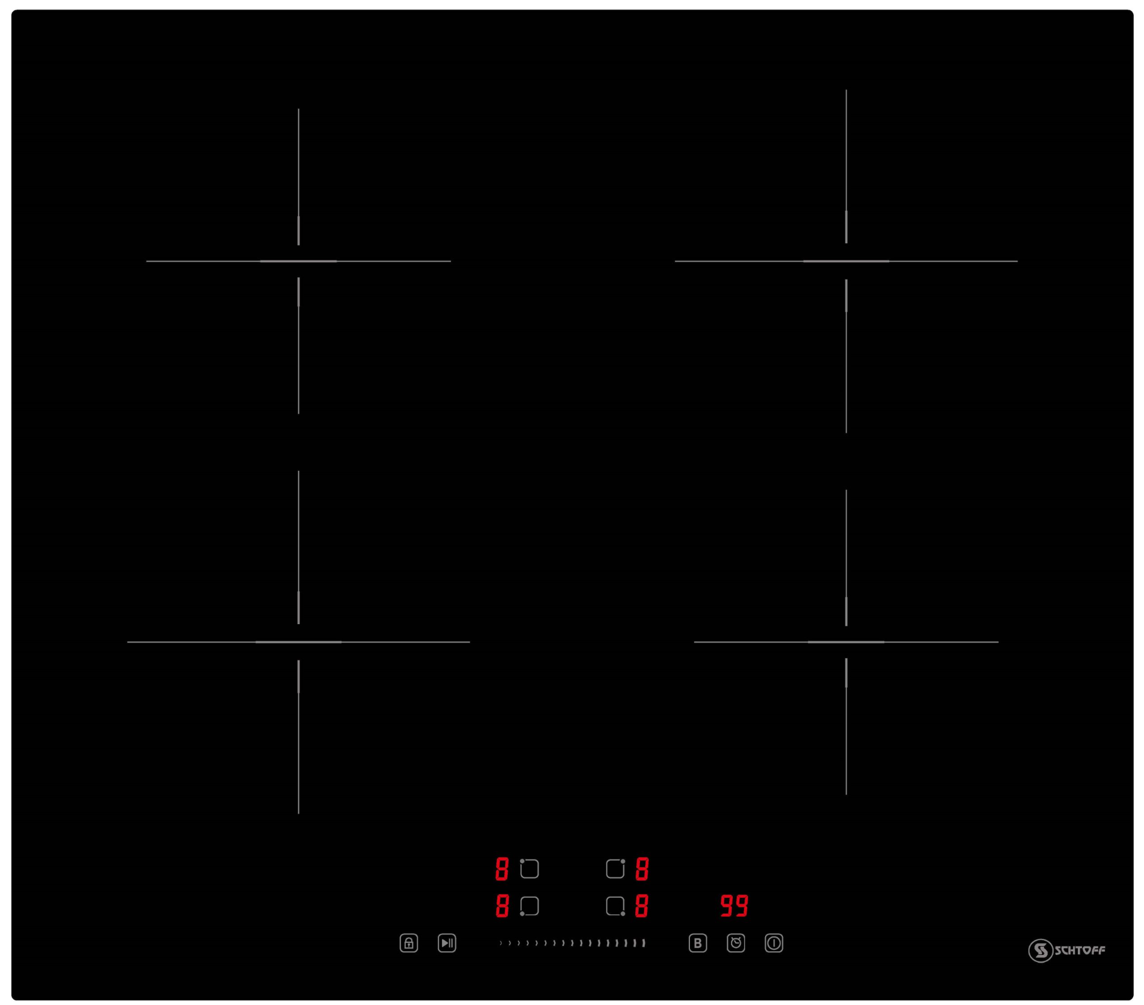Activate the Boost (B) function
The width and height of the screenshot is (1144, 1005).
pyautogui.click(x=697, y=942)
